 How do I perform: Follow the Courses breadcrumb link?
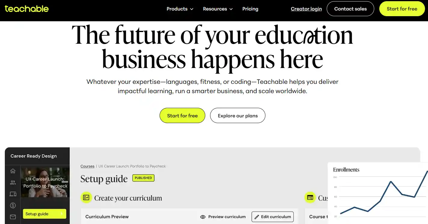pyautogui.click(x=87, y=166)
